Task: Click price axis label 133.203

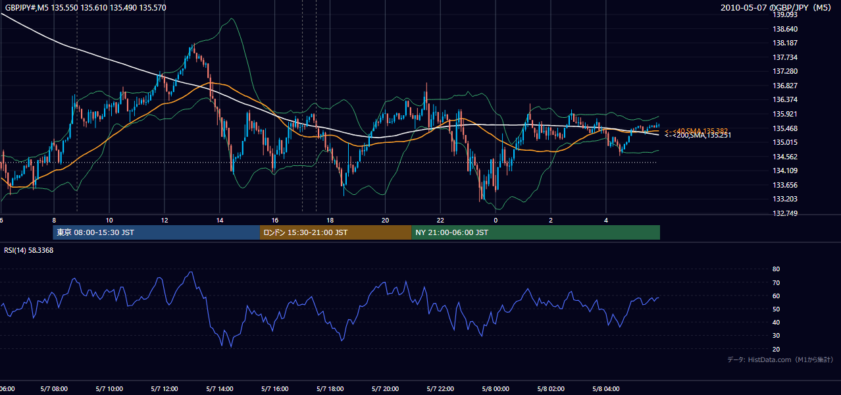Action: click(786, 199)
